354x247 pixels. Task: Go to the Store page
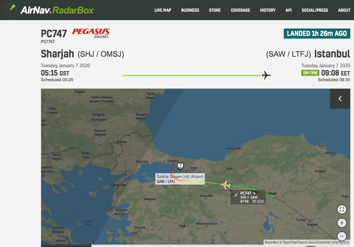tap(215, 10)
